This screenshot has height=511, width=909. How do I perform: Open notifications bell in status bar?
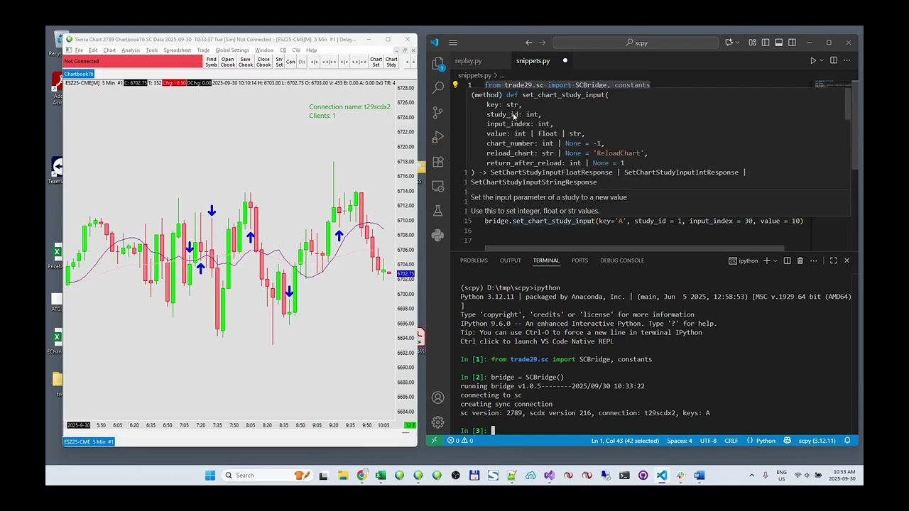[x=847, y=441]
